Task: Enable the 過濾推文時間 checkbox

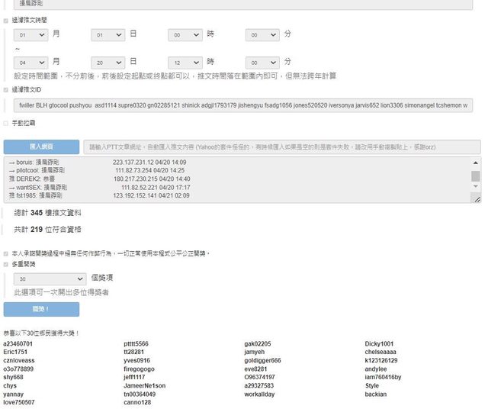Action: tap(6, 21)
